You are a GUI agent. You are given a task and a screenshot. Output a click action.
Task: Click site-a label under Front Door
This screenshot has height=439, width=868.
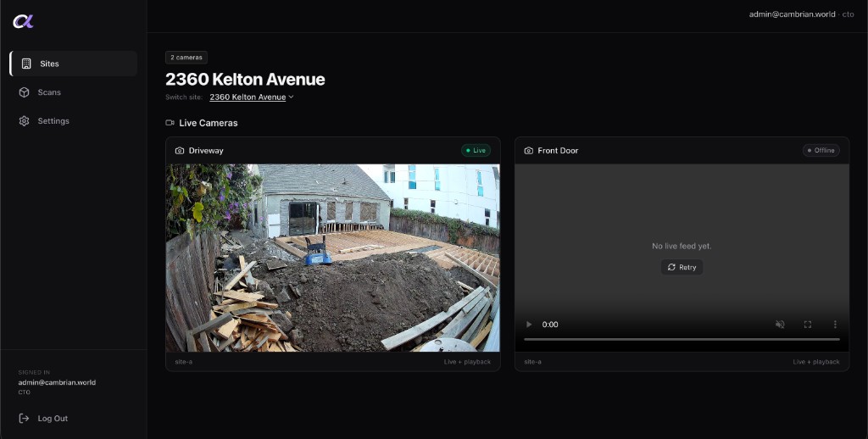pos(532,362)
